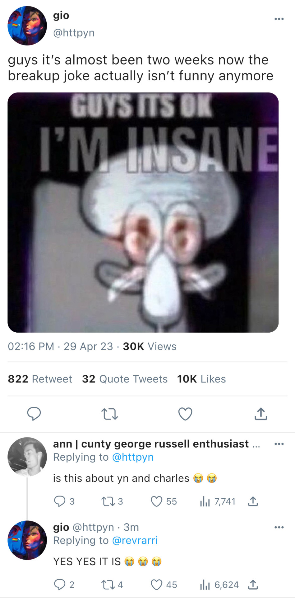Open more options on gio's reply
Viewport: 295px width, 598px height.
[x=279, y=527]
